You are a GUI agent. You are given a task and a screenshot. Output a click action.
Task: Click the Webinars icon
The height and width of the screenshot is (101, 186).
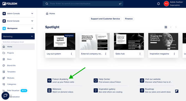click(49, 90)
